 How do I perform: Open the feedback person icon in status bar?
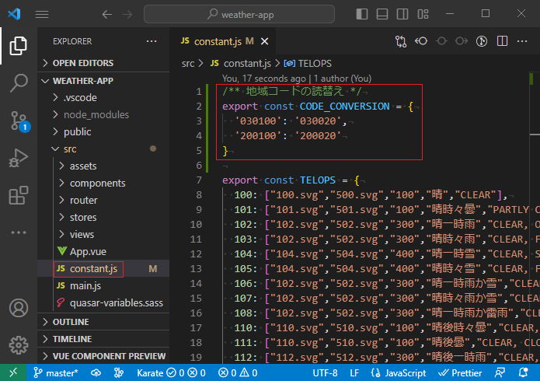point(500,372)
